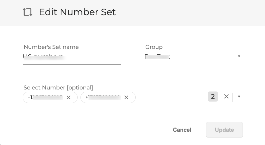Click the Number's Set name label

point(51,47)
